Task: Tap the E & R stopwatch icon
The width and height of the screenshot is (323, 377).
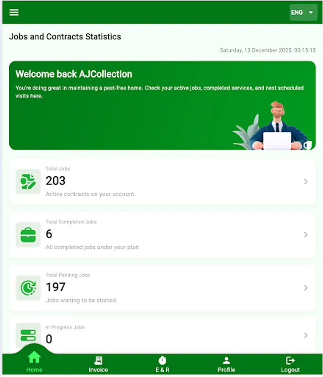Action: coord(162,359)
